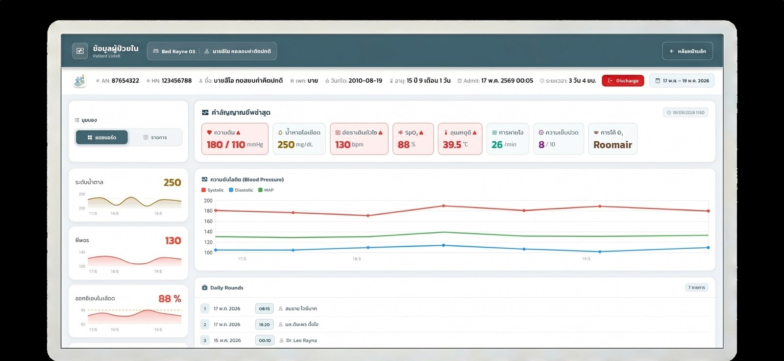The width and height of the screenshot is (784, 361).
Task: Click the Daily Rounds section icon
Action: (x=205, y=288)
